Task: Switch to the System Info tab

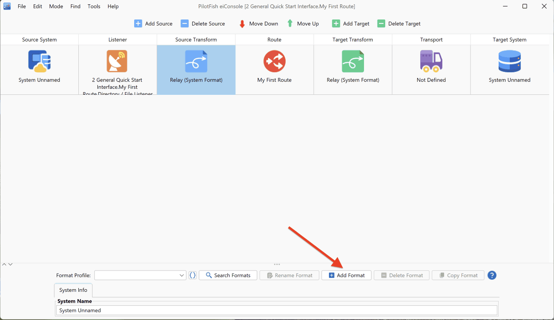Action: [x=73, y=290]
